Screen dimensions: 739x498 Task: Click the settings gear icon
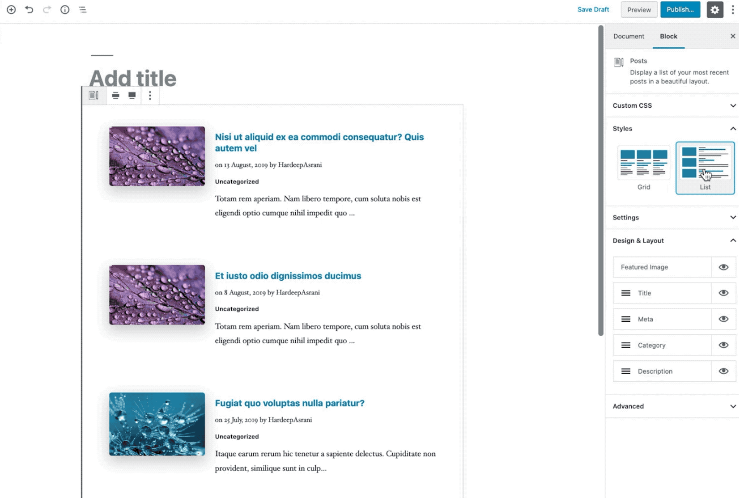pos(715,9)
